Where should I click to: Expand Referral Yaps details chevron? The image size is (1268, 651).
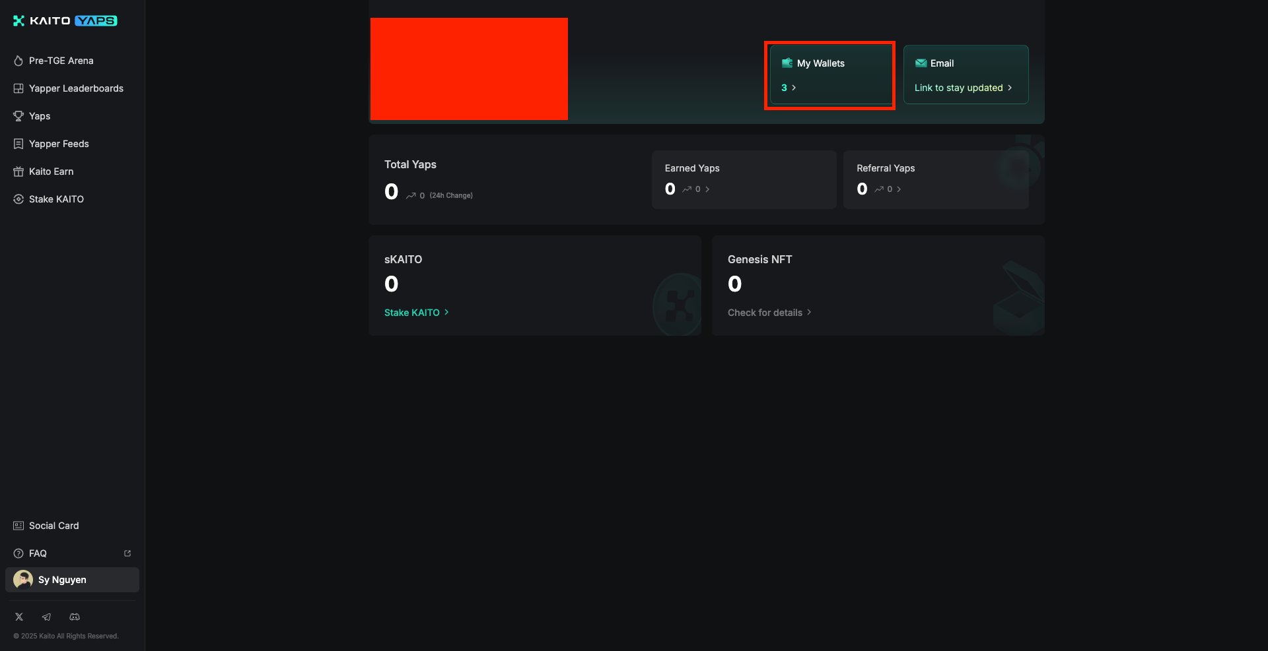point(899,189)
